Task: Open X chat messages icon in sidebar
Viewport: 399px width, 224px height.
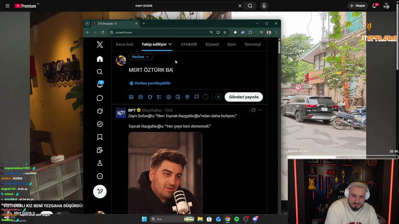Action: click(100, 98)
